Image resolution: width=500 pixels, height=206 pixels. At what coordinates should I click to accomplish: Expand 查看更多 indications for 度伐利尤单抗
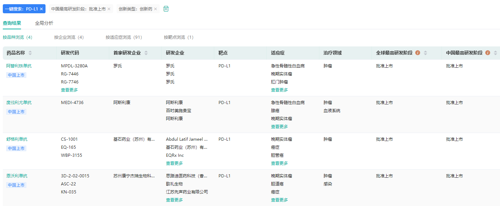tap(279, 127)
